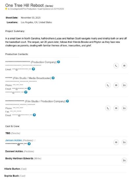Click phone icon for first Production Company
This screenshot has width=132, height=180.
pos(116,66)
